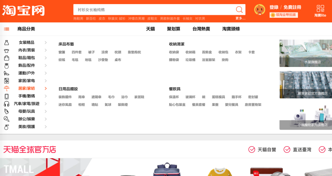The width and height of the screenshot is (332, 176).
Task: Toggle the 天貓自營 checkmark
Action: [251, 150]
